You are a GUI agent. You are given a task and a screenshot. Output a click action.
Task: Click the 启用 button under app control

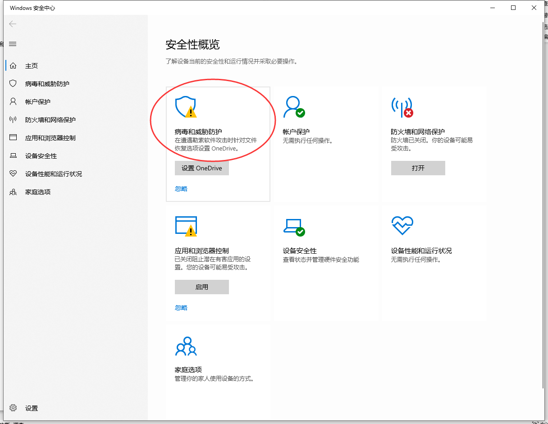pyautogui.click(x=201, y=287)
